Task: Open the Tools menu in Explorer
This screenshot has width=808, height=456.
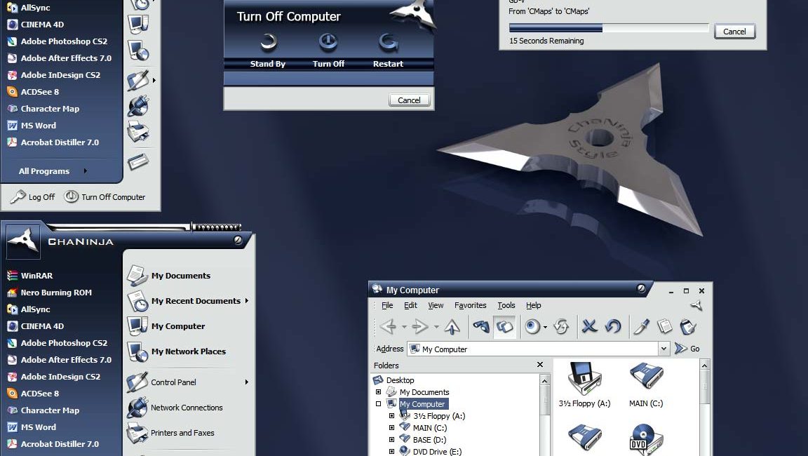Action: coord(506,305)
